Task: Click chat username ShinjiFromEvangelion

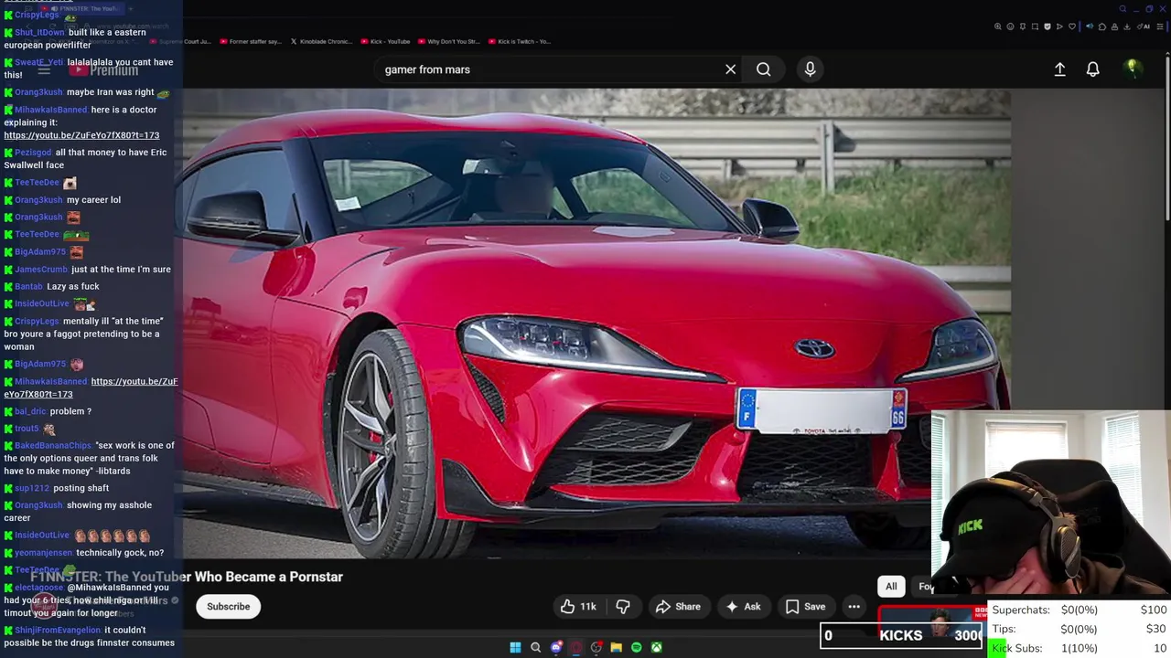Action: tap(58, 631)
